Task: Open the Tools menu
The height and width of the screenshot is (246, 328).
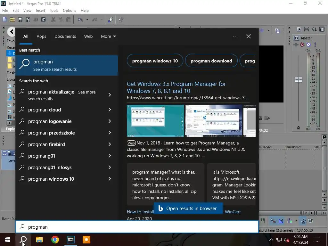Action: (x=54, y=11)
